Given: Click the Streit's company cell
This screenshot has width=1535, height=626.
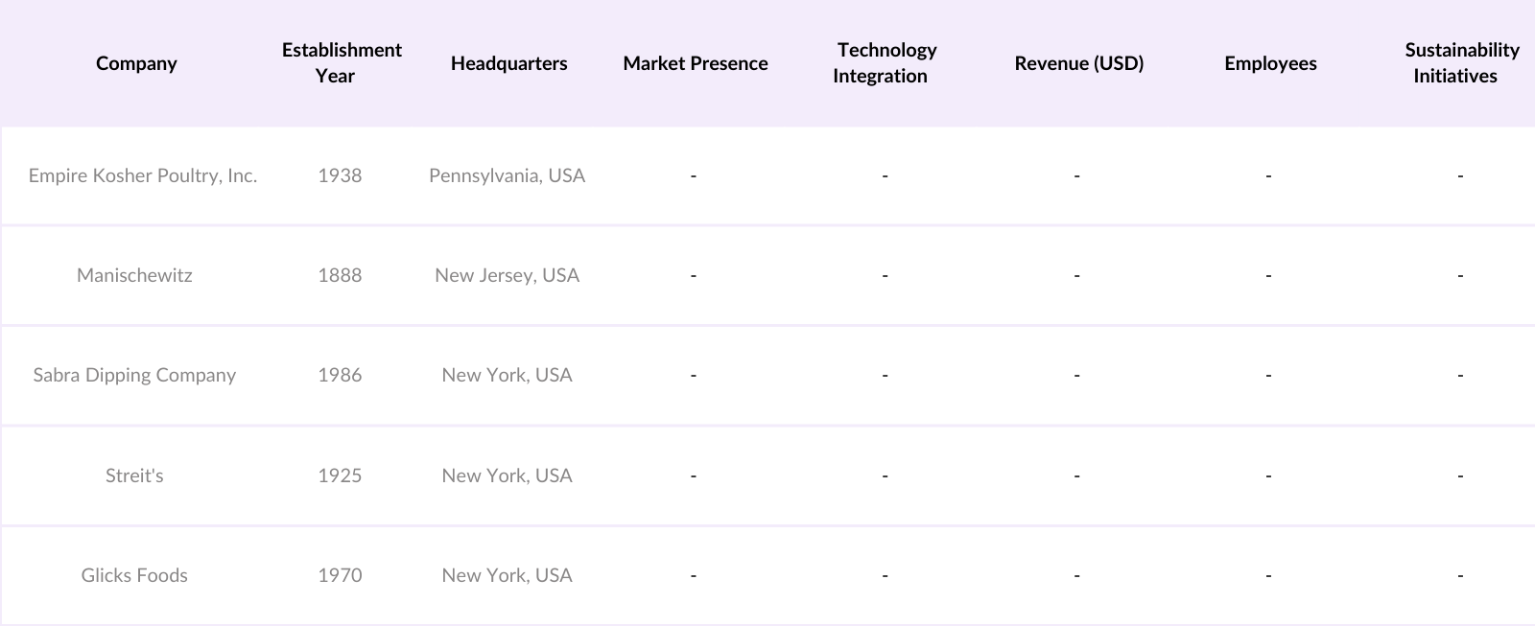Looking at the screenshot, I should pos(134,475).
